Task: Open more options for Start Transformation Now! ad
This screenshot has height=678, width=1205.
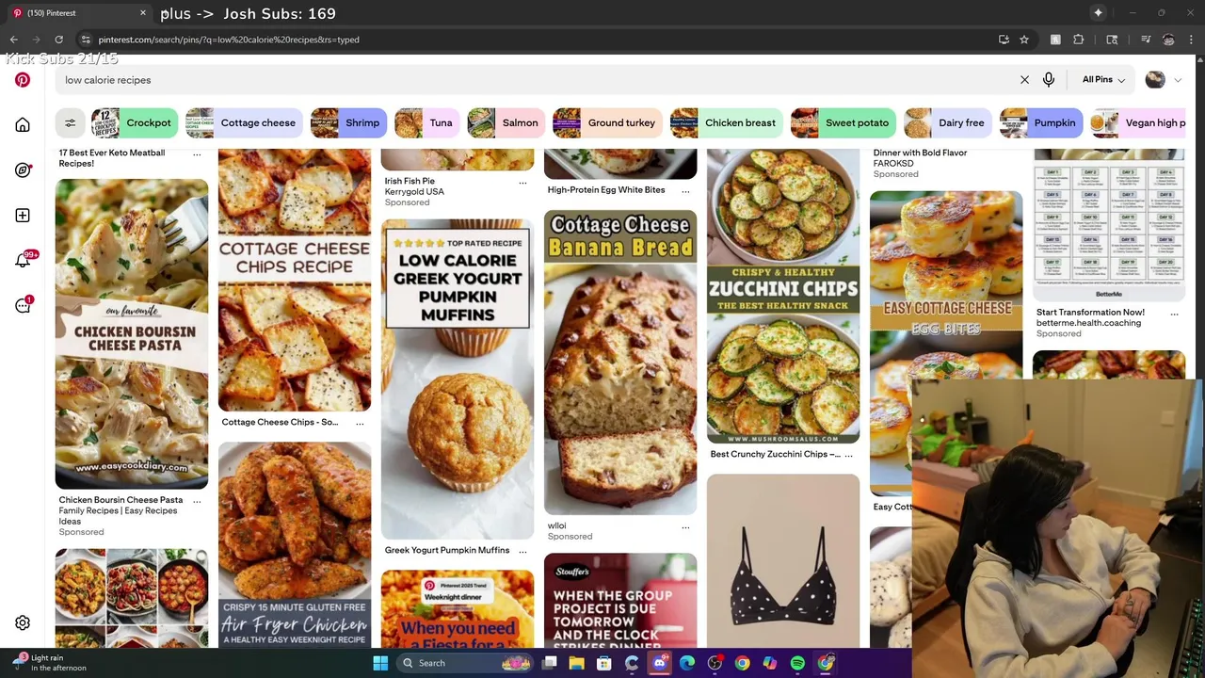Action: pyautogui.click(x=1174, y=314)
